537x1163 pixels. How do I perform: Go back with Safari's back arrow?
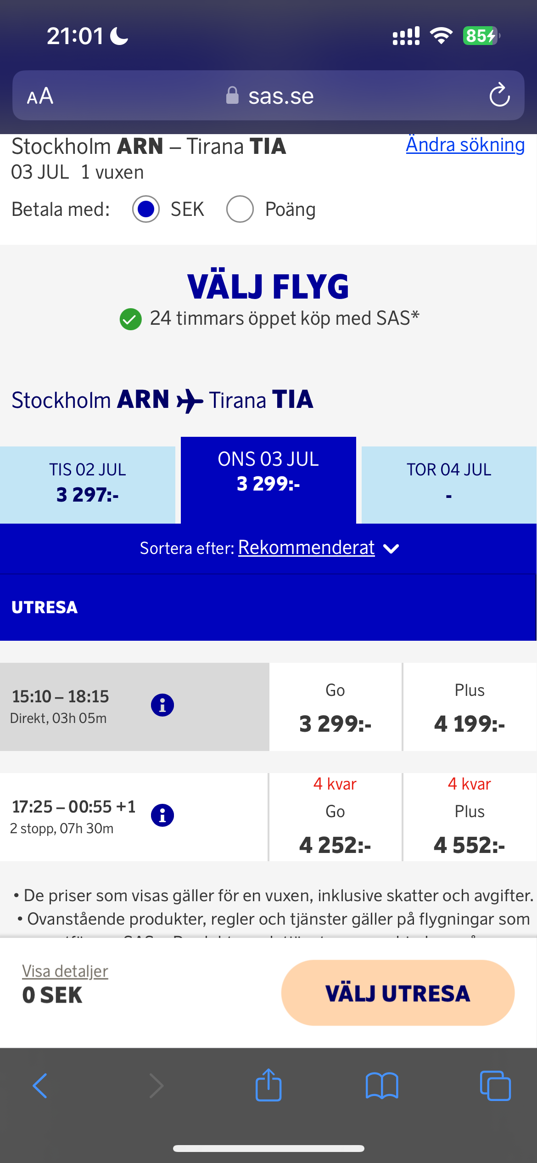(40, 1086)
